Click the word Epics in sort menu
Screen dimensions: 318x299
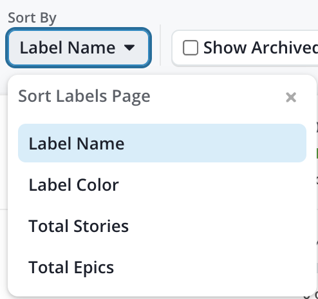[x=94, y=268]
